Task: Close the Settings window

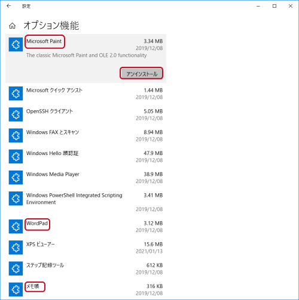Action: [x=291, y=6]
